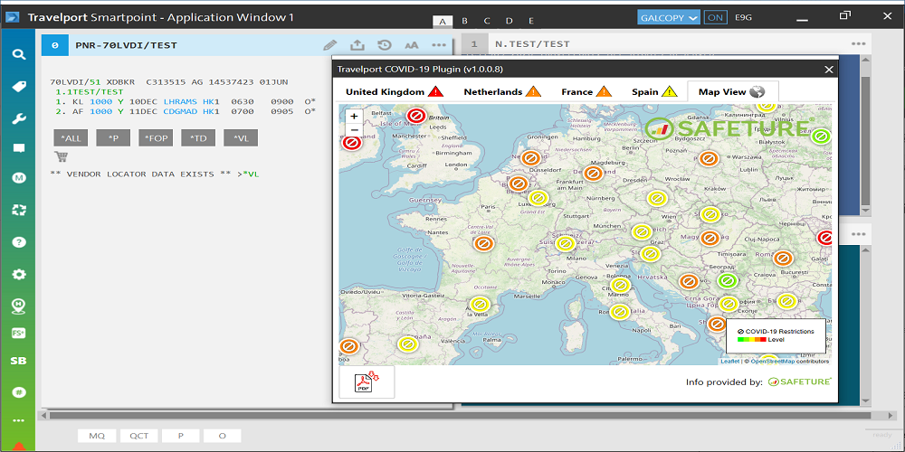905x452 pixels.
Task: Open the PNR window more options ellipsis
Action: (439, 44)
